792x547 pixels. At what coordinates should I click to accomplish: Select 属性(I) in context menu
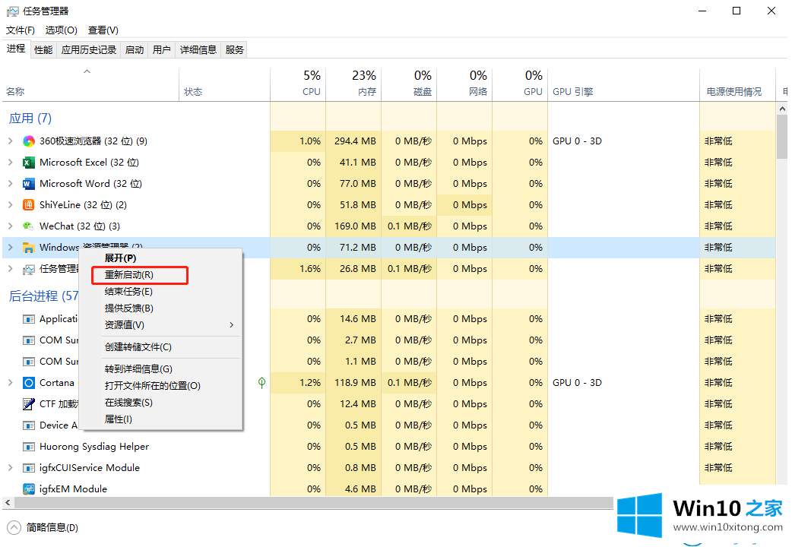[x=160, y=419]
